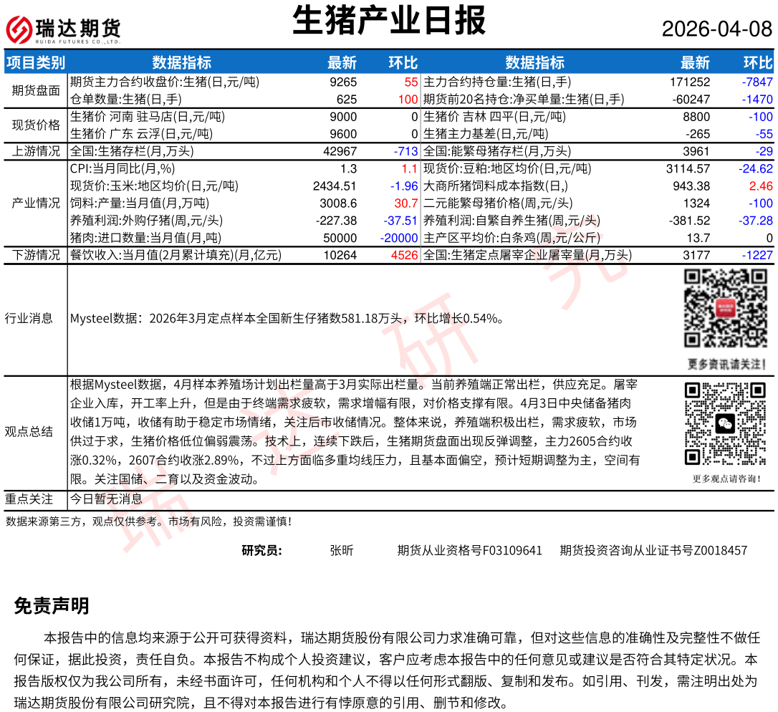Viewport: 778px width, 712px height.
Task: Click the futures closing price value 9265
Action: 343,82
